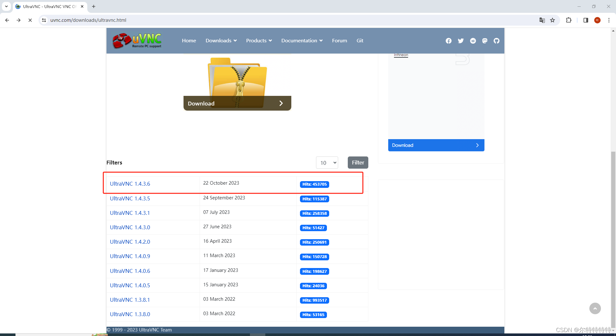Expand the Products navigation dropdown
The width and height of the screenshot is (616, 336).
click(259, 40)
